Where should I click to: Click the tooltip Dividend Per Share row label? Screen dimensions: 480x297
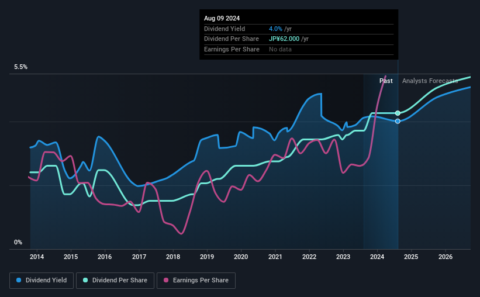coord(232,39)
